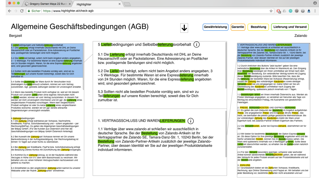Click '2. PREISE, VERSANDKOSTEN UND EXPRESSVERSAND' in Zalando panel
This screenshot has height=186, width=319.
[266, 108]
